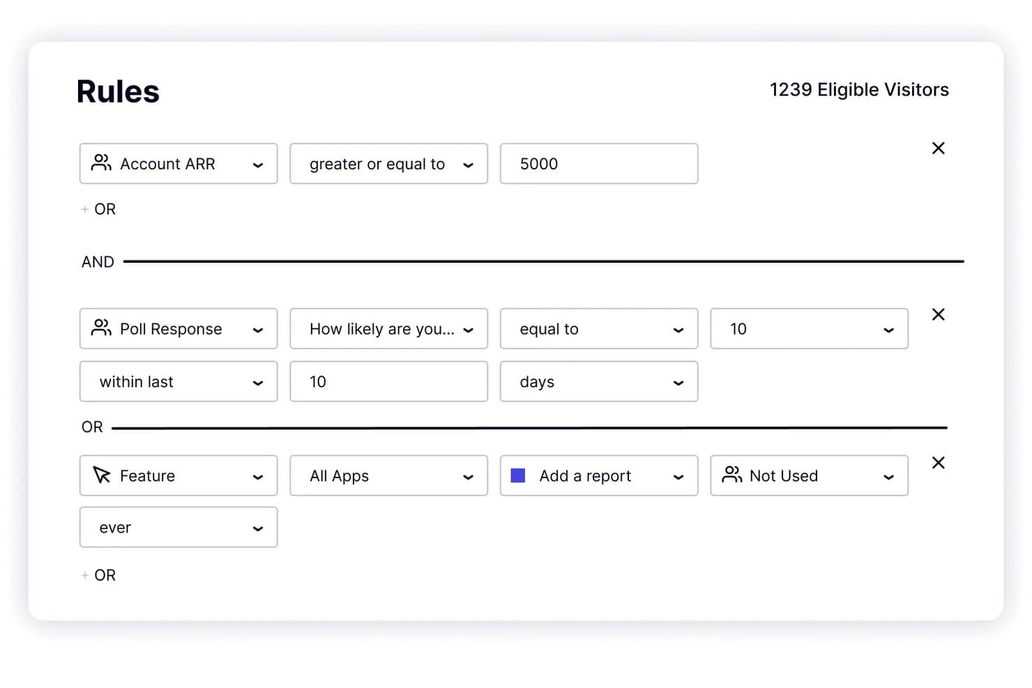Select a different feature than 'Add a report'
Screen dimensions: 1032x688
click(599, 475)
